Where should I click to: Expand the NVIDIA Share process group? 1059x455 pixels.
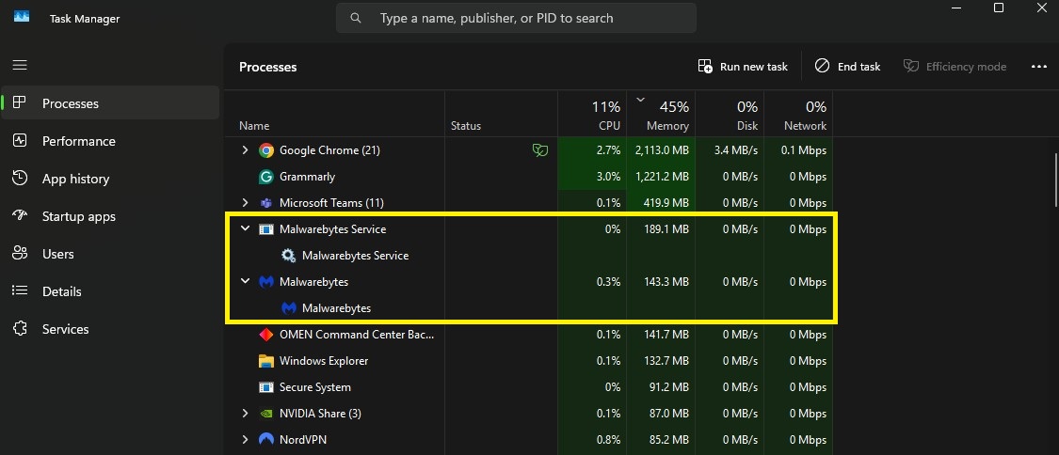[x=245, y=414]
